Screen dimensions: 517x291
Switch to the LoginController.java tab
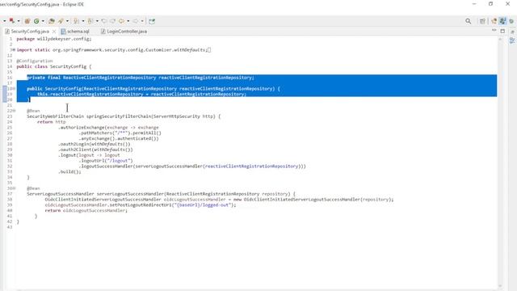(127, 32)
